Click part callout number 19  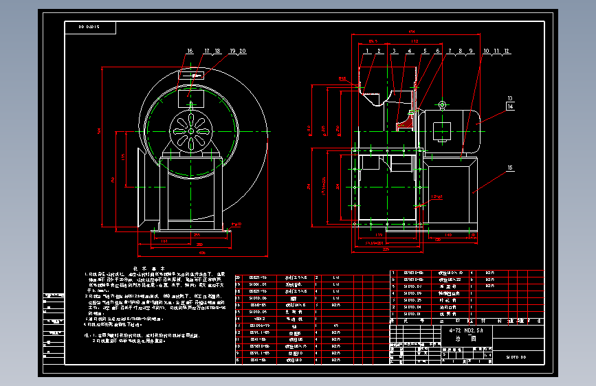click(x=232, y=51)
